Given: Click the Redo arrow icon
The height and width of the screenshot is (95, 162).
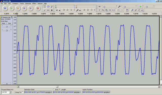Looking at the screenshot, I should [122, 10].
